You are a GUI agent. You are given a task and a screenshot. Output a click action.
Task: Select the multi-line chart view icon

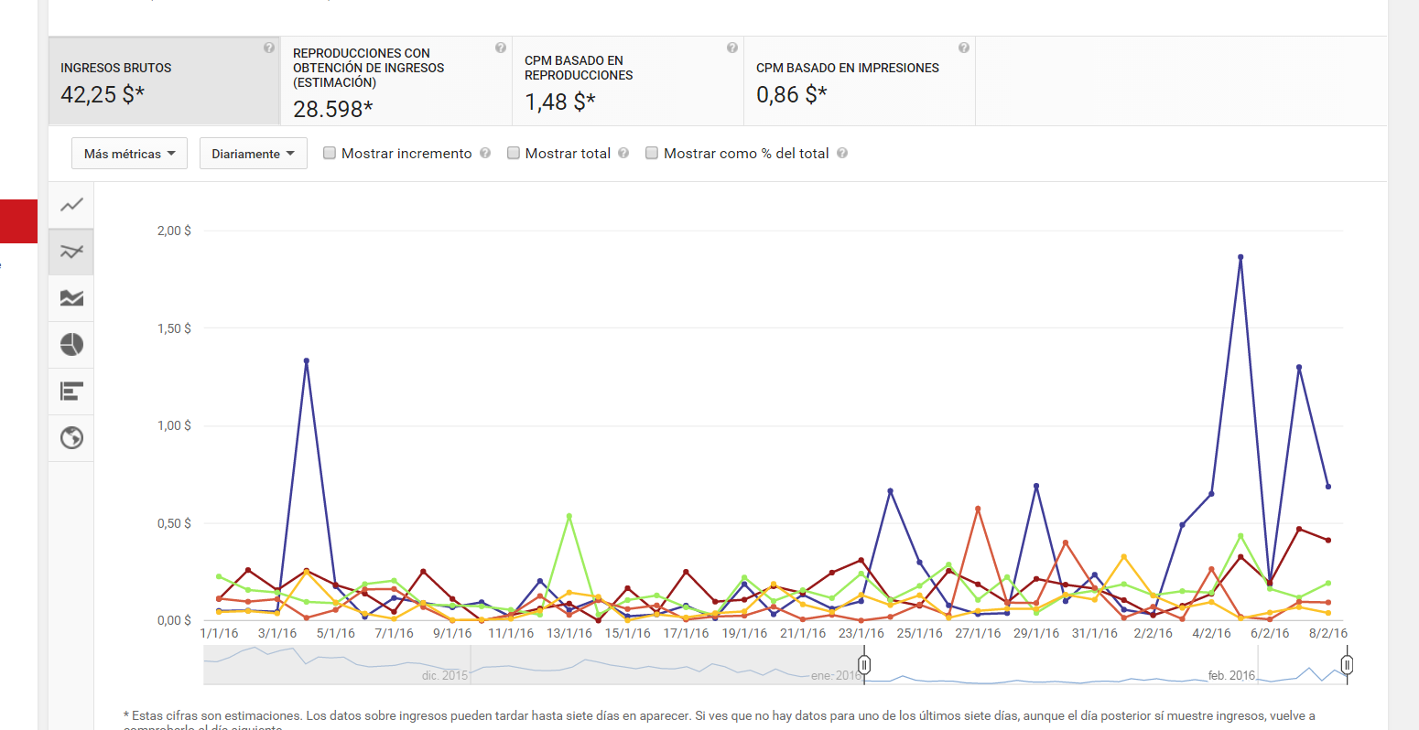(x=71, y=252)
